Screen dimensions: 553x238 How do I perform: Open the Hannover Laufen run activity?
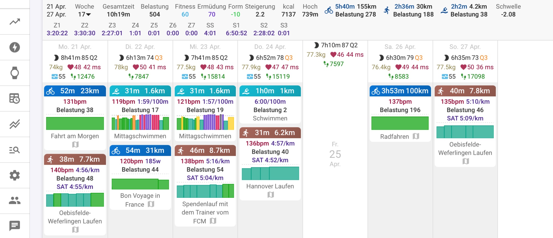[x=270, y=186]
